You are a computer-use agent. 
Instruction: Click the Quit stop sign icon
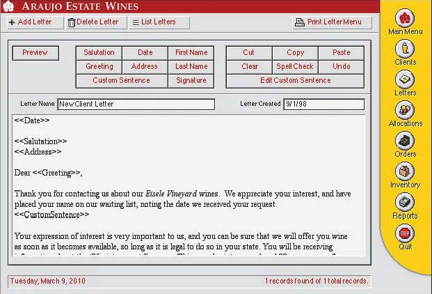405,233
